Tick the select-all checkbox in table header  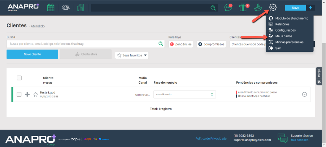19,78
